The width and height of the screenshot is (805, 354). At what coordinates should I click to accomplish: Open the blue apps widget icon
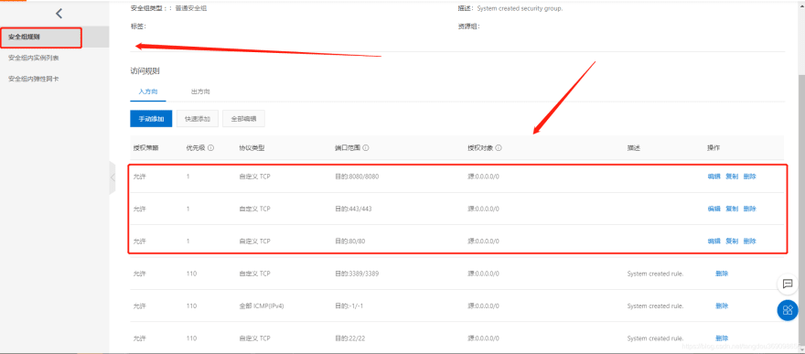[x=788, y=310]
